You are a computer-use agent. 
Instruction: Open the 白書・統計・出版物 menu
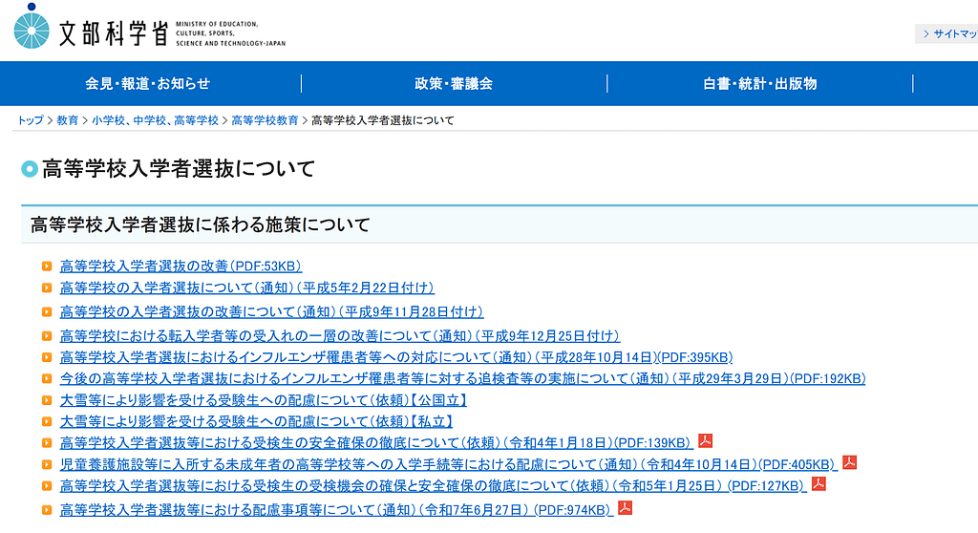[759, 84]
